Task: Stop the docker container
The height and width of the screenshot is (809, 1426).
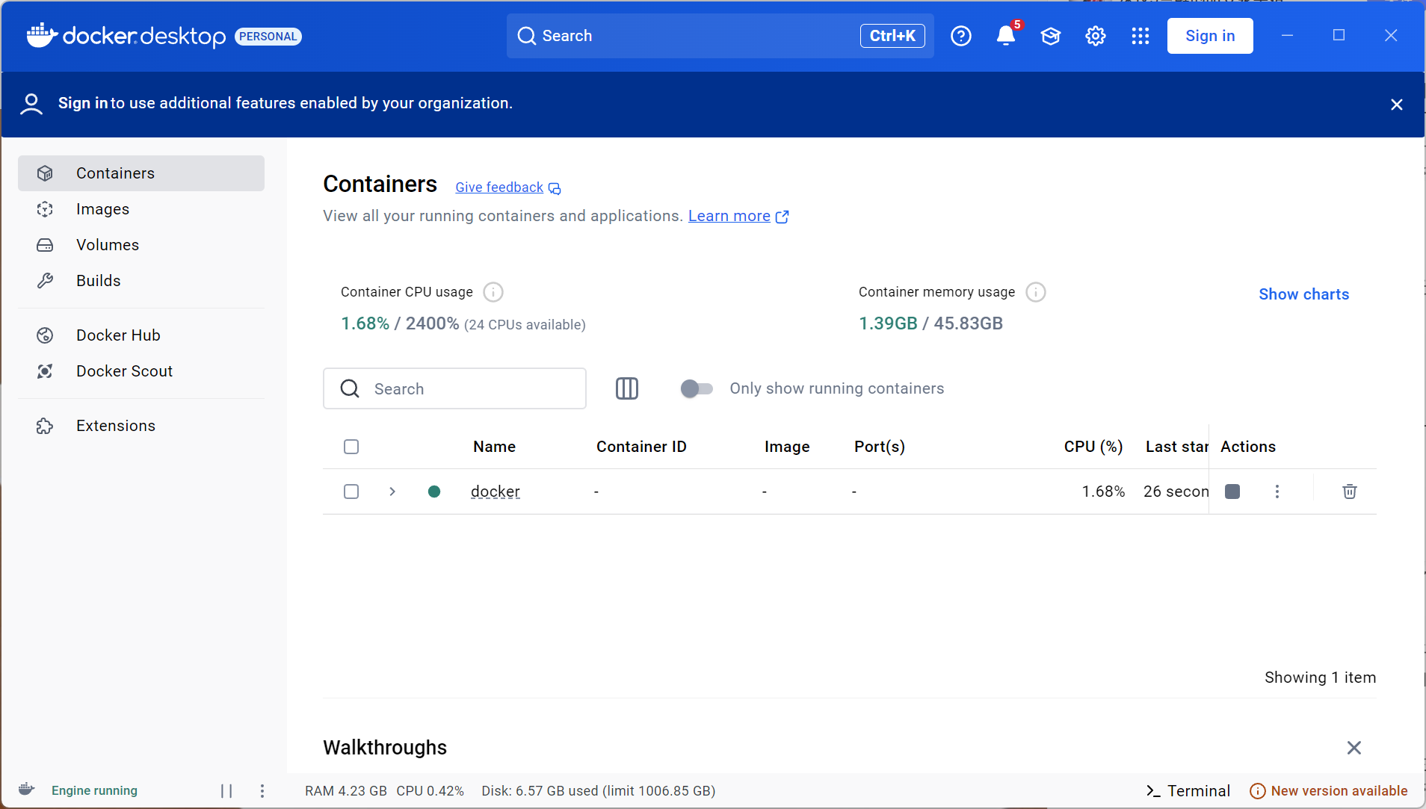Action: (1232, 492)
